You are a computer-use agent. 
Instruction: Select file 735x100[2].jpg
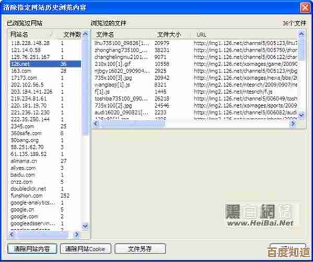195,105
